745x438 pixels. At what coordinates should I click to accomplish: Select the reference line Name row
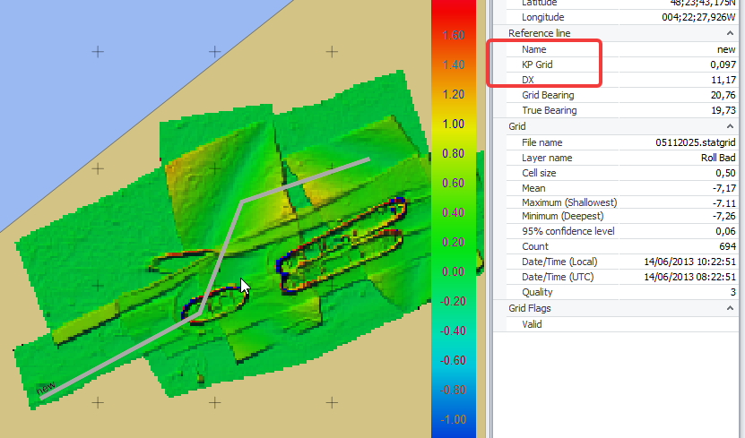(x=622, y=49)
